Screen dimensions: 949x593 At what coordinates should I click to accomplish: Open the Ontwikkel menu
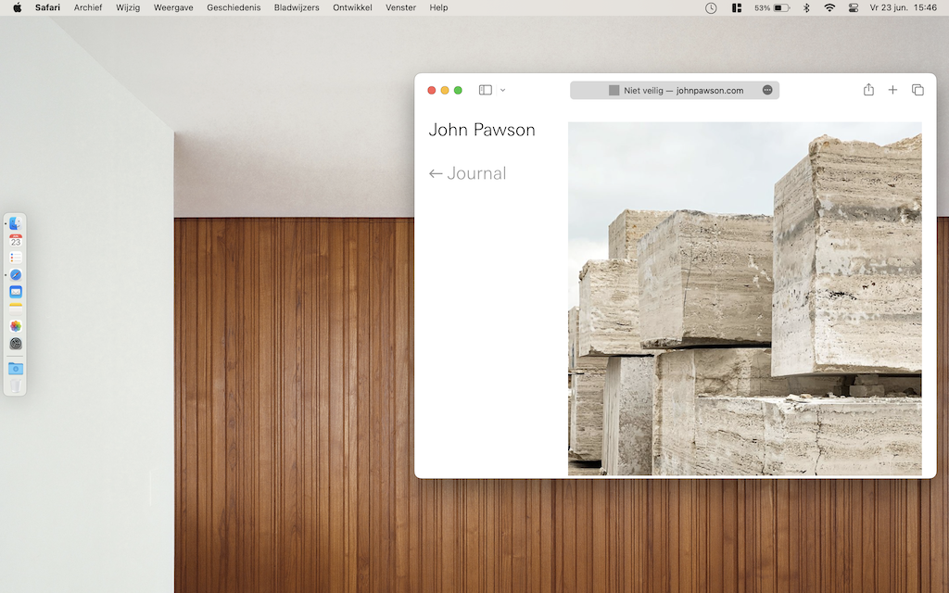pyautogui.click(x=352, y=7)
